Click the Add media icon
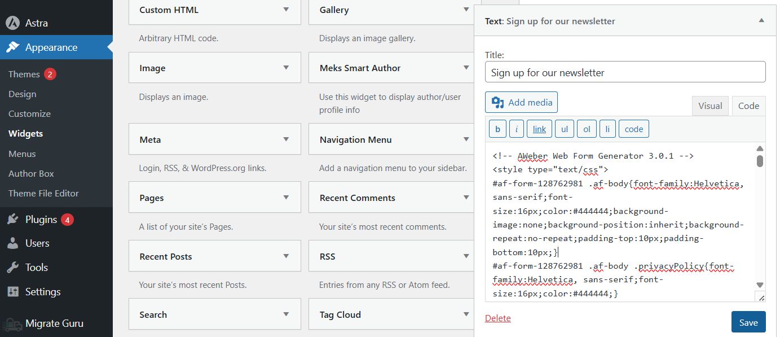 point(497,102)
